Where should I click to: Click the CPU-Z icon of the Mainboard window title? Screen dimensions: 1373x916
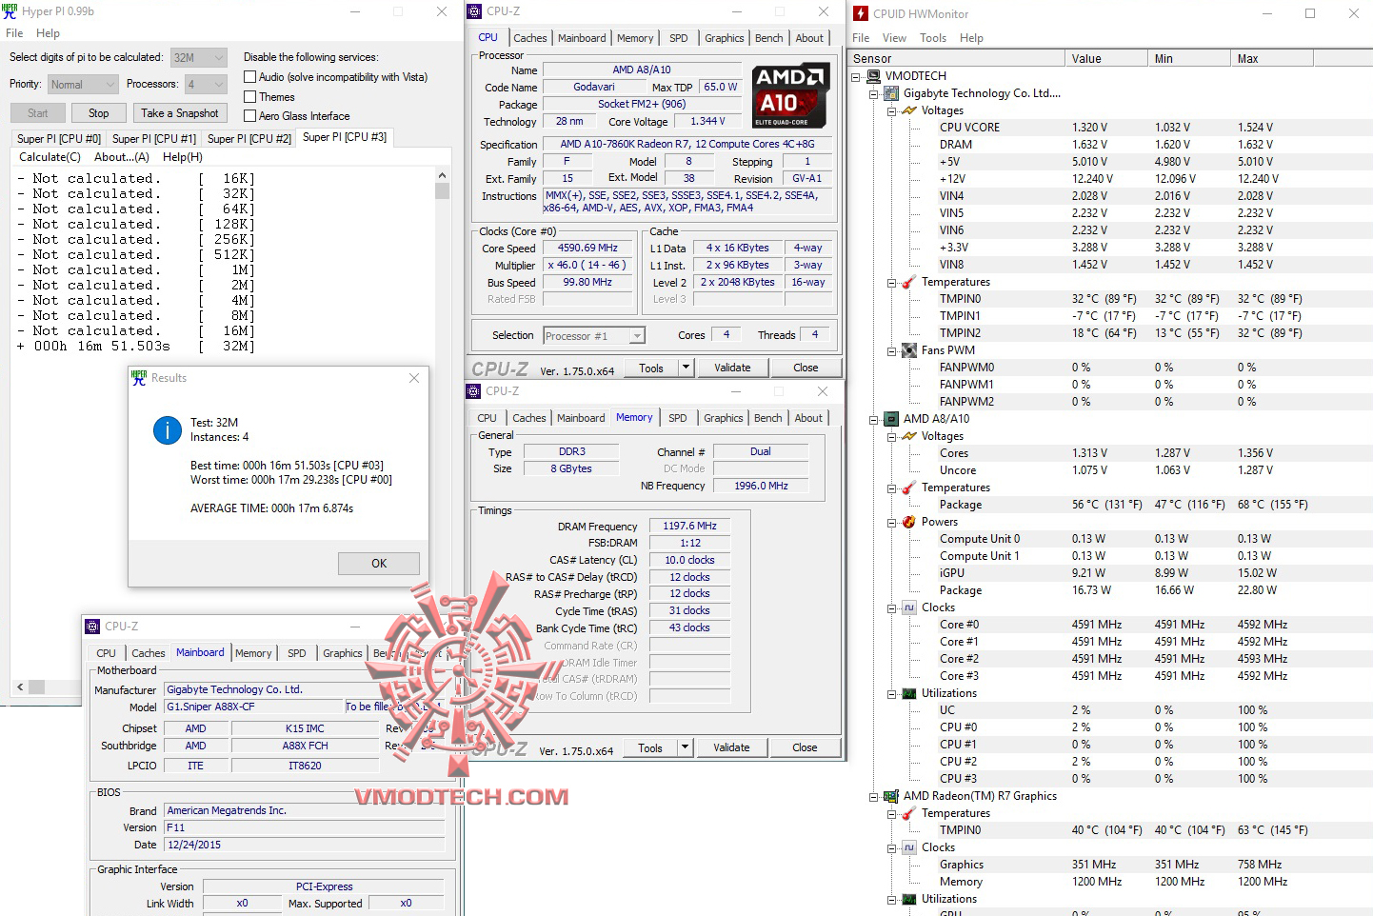(x=92, y=627)
